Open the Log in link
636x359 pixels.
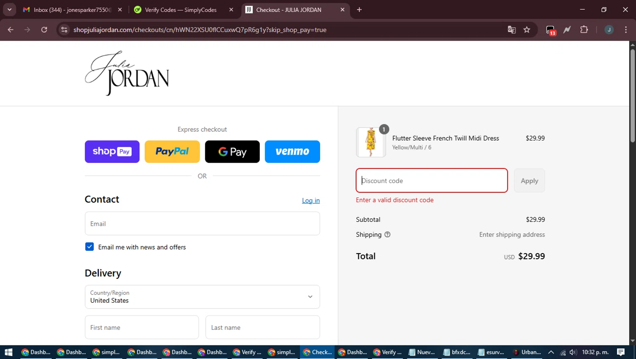pos(311,200)
